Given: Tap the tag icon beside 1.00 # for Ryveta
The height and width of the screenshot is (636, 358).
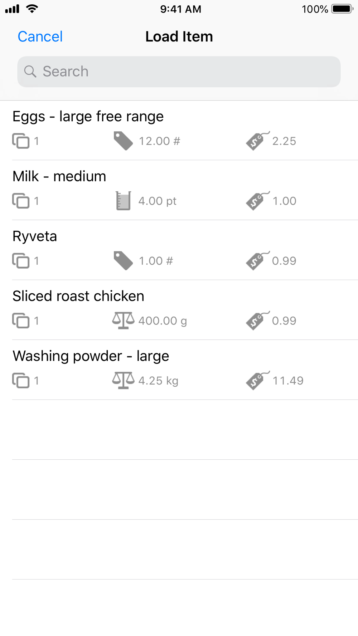Looking at the screenshot, I should click(123, 260).
